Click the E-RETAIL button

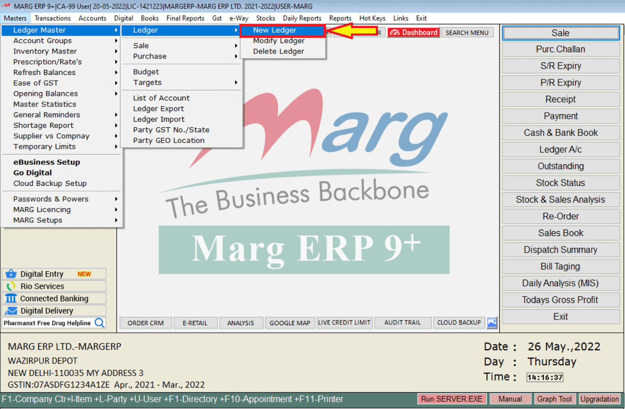click(x=195, y=323)
